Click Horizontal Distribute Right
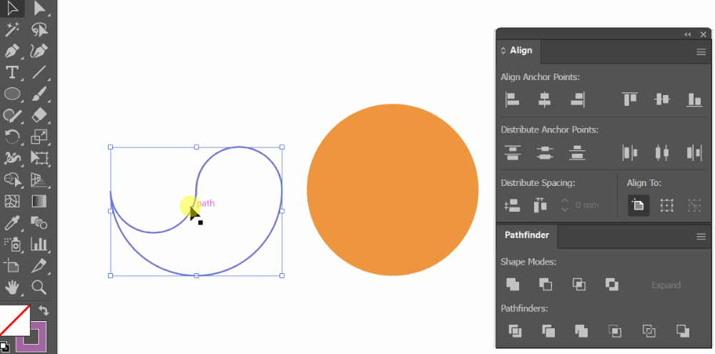Viewport: 715px width, 354px height. 694,152
